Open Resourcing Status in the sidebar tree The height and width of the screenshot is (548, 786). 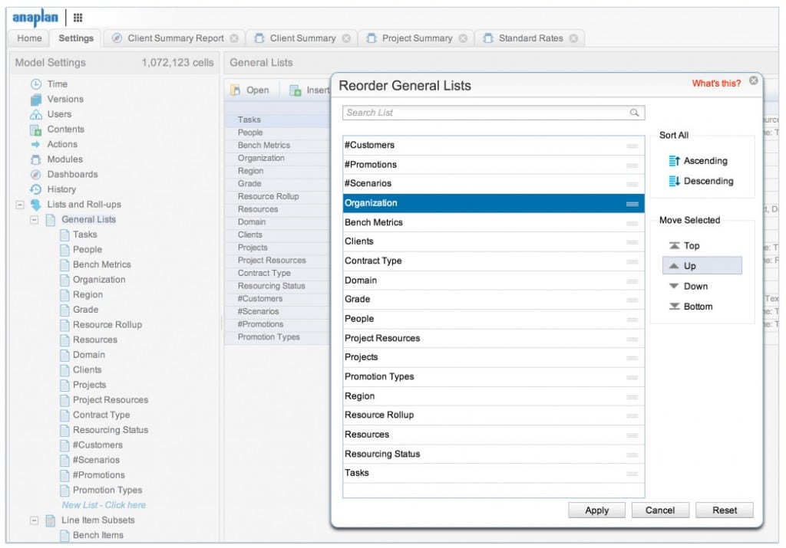tap(111, 430)
